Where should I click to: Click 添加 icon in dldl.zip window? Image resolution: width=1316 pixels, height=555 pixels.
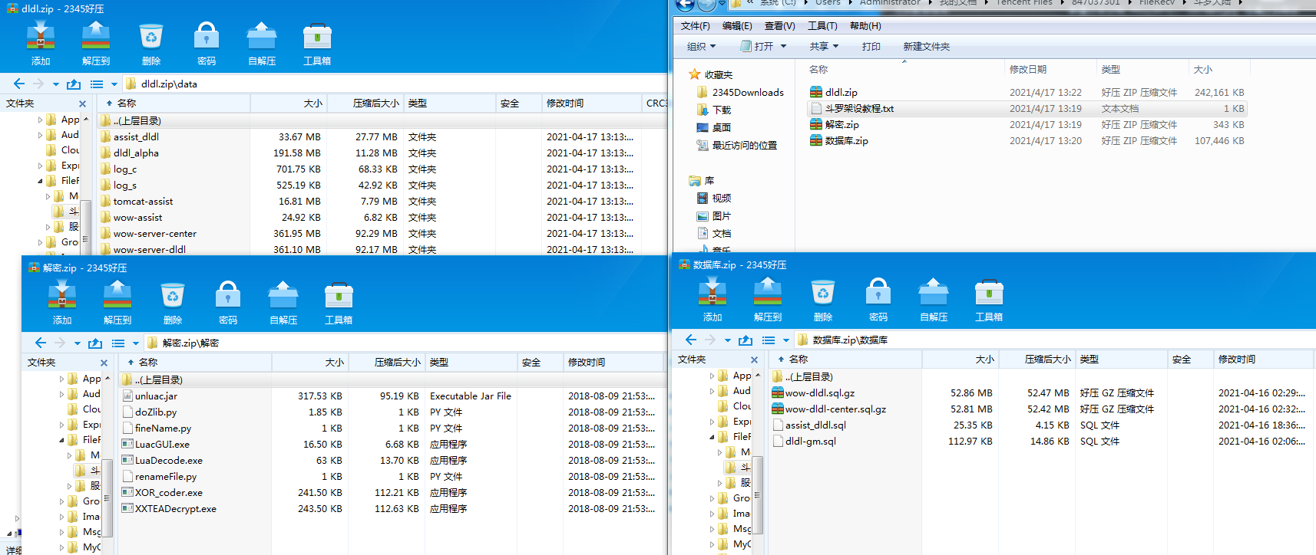pos(41,36)
